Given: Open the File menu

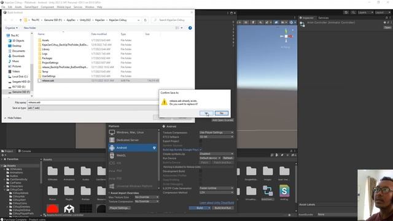Looking at the screenshot, I should click(3, 7).
